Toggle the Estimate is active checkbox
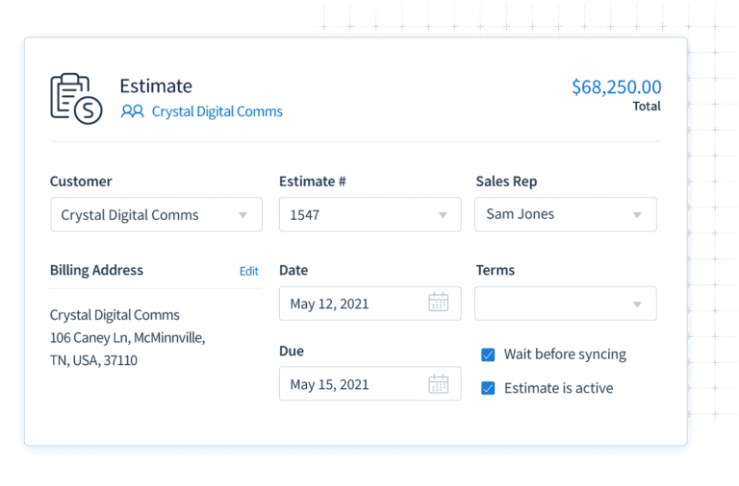 coord(488,389)
